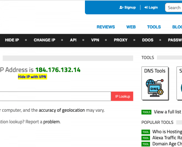Select HIDE IP in the black navbar
The image size is (182, 147).
pos(12,40)
